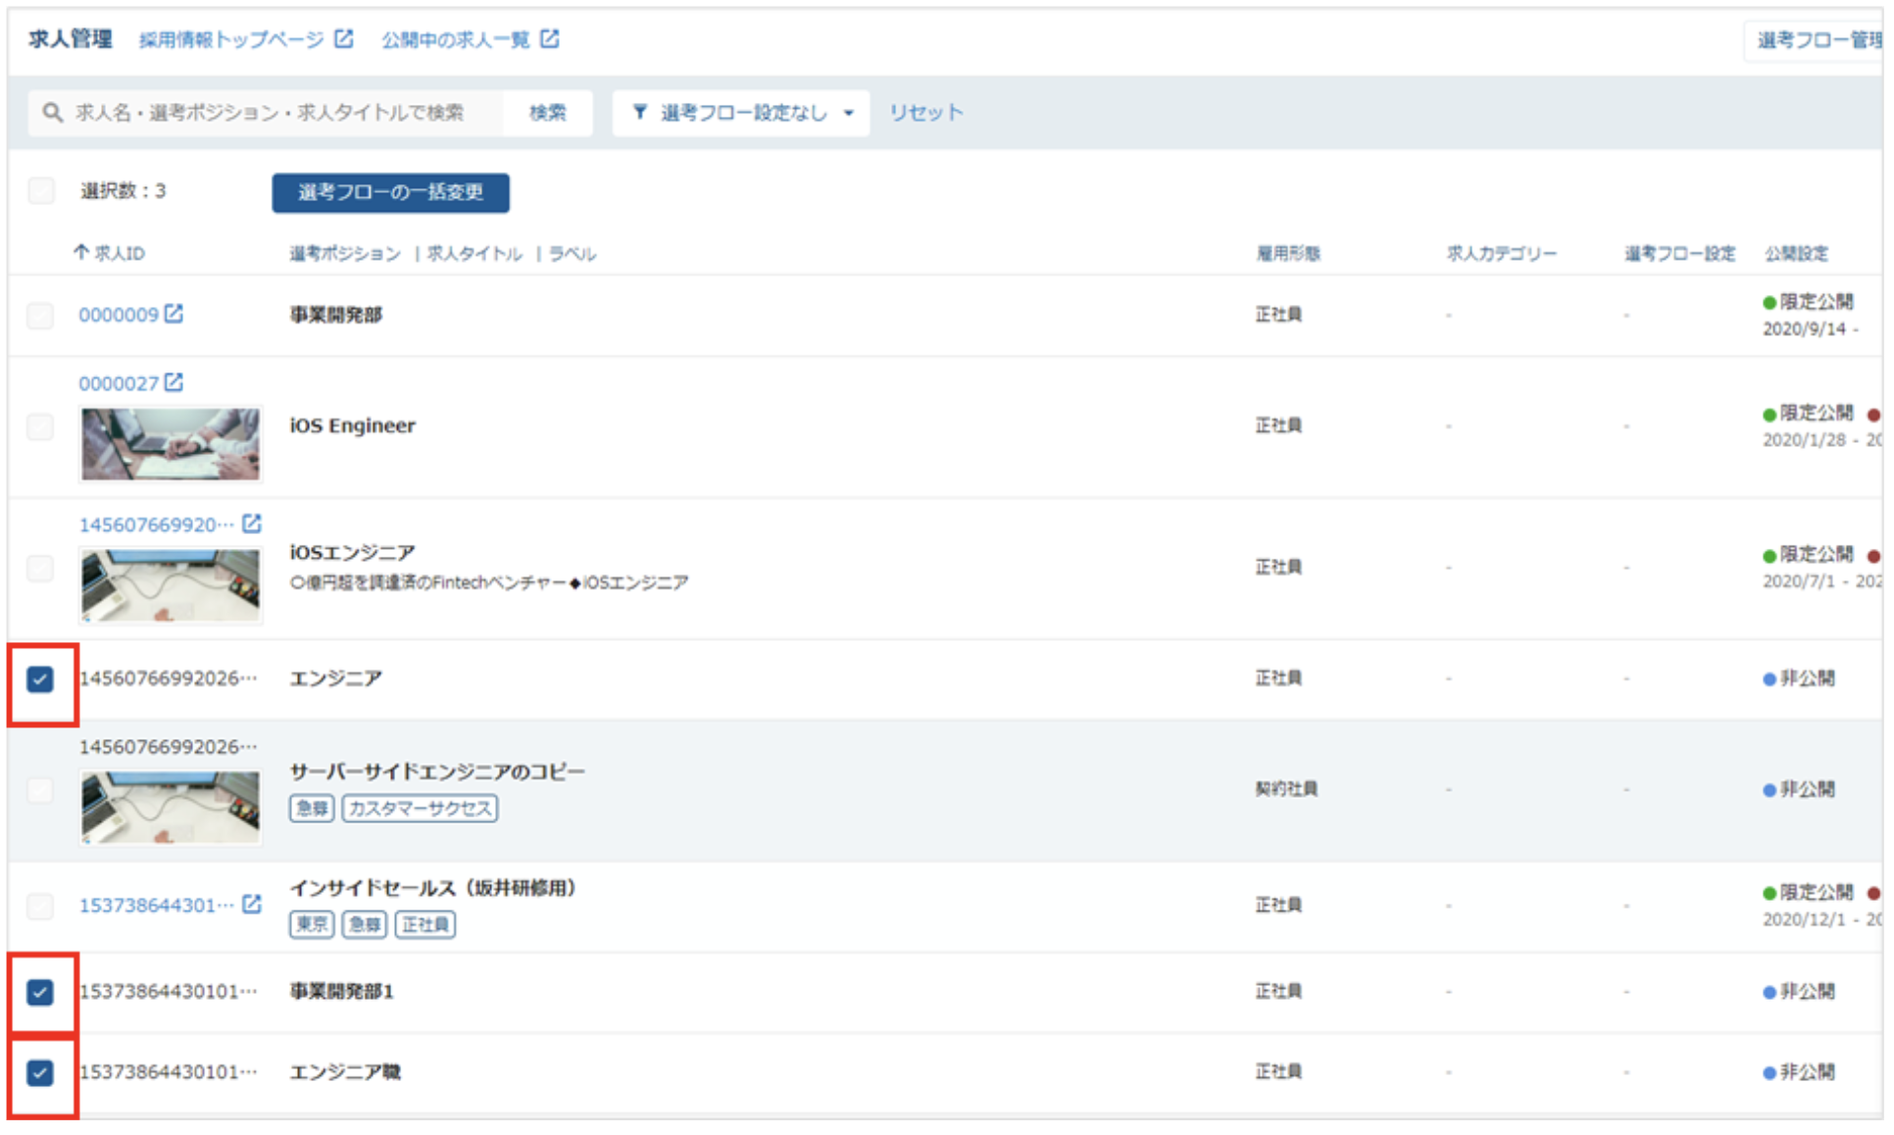
Task: Click the funnel filter icon in 選考フロー設定なし
Action: point(640,113)
